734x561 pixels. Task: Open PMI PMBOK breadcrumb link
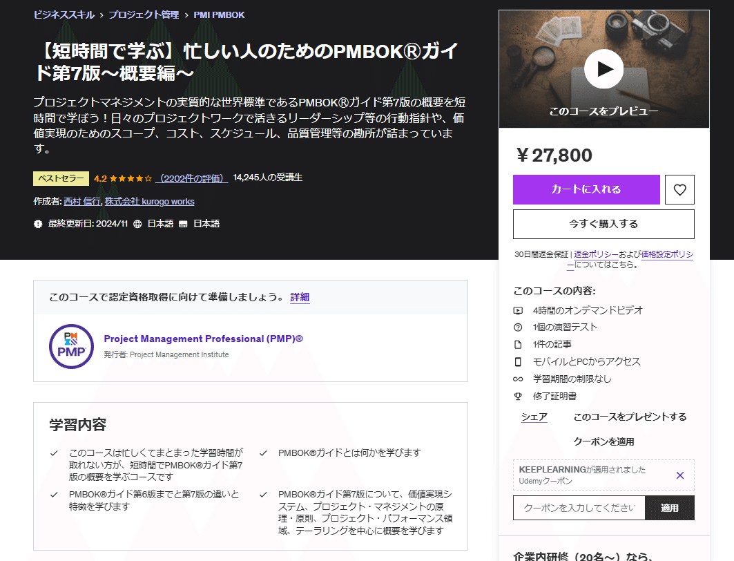(219, 15)
